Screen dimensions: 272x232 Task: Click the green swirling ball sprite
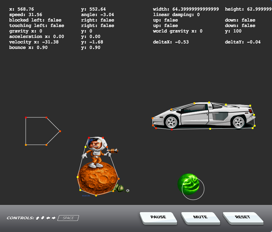[x=188, y=184]
